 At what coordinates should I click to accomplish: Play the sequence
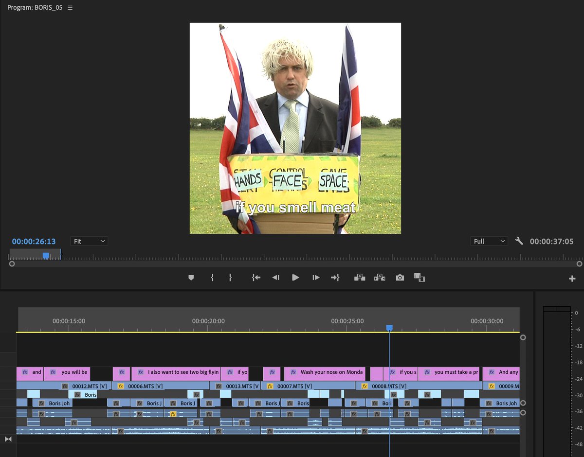point(295,277)
